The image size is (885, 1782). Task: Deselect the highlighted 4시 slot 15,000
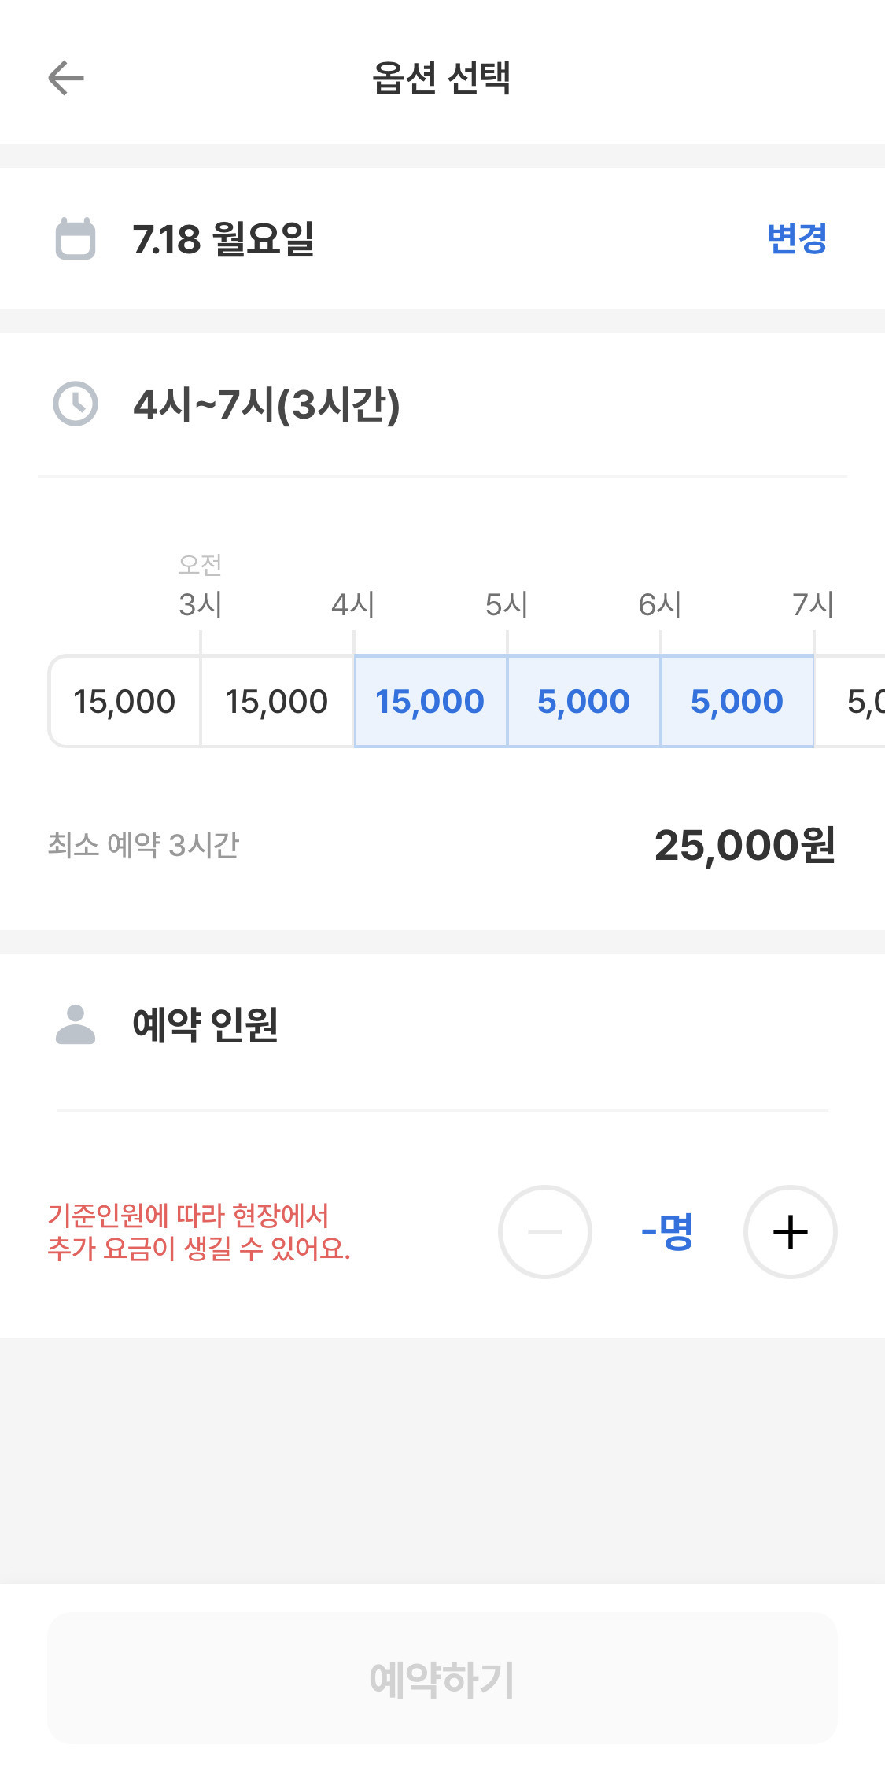pos(430,701)
